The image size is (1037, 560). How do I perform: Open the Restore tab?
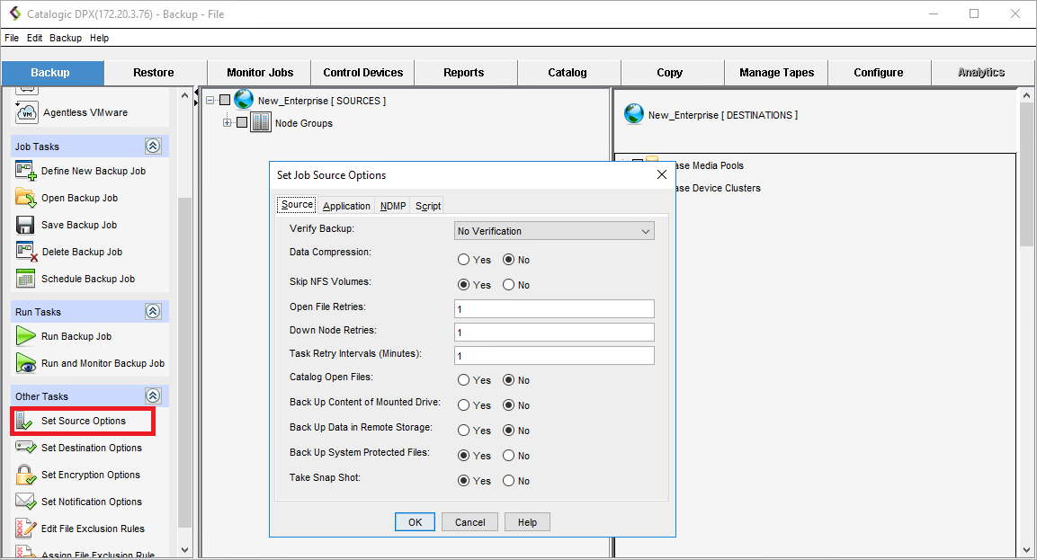(x=154, y=73)
